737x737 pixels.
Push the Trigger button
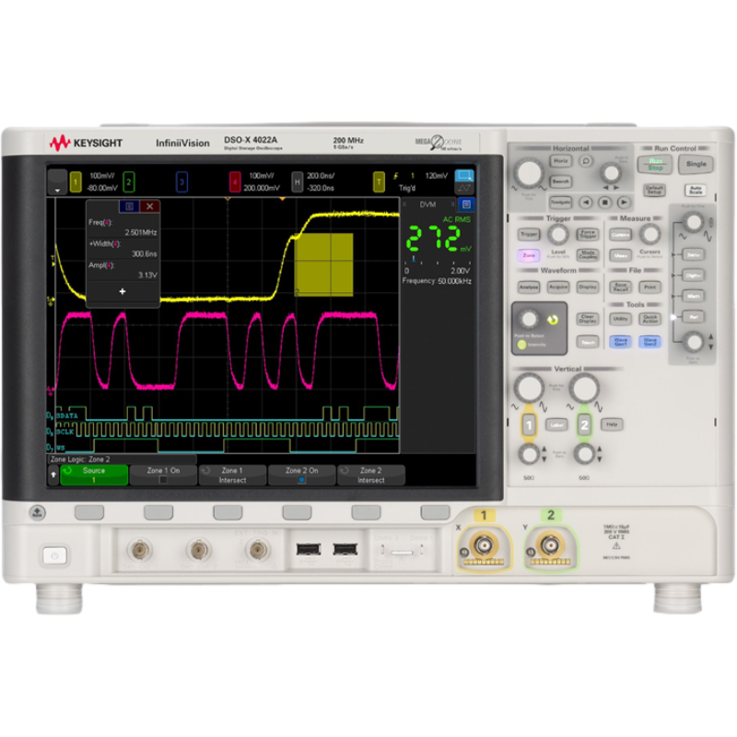[529, 234]
